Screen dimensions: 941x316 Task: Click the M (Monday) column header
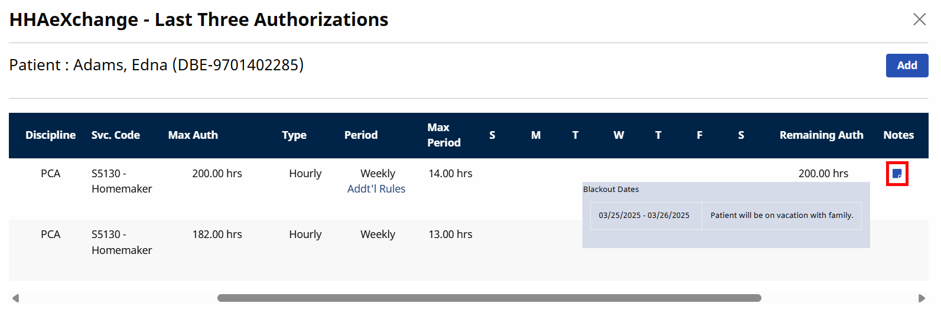[535, 135]
